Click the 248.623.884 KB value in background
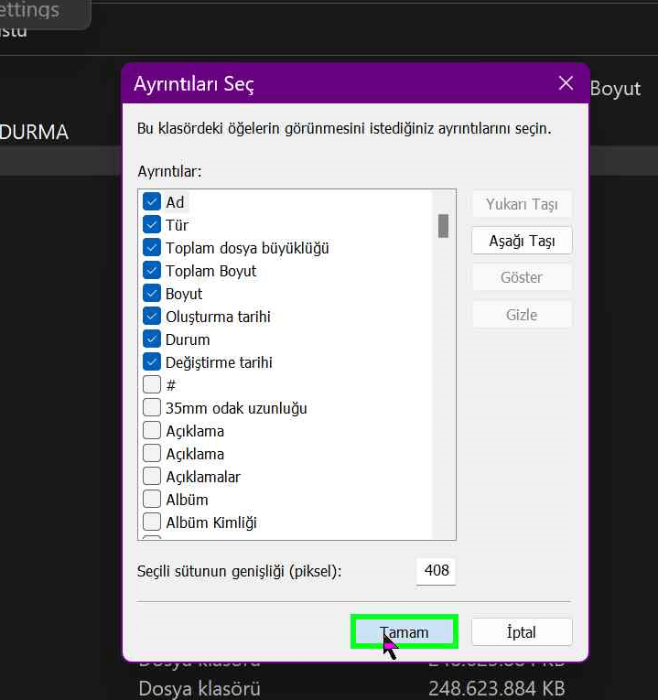Screen dimensions: 658x700 [497, 688]
